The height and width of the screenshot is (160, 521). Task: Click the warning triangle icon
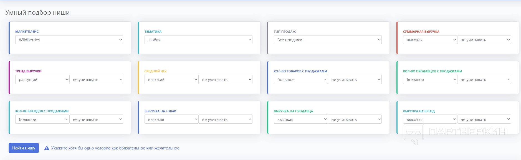(x=47, y=148)
